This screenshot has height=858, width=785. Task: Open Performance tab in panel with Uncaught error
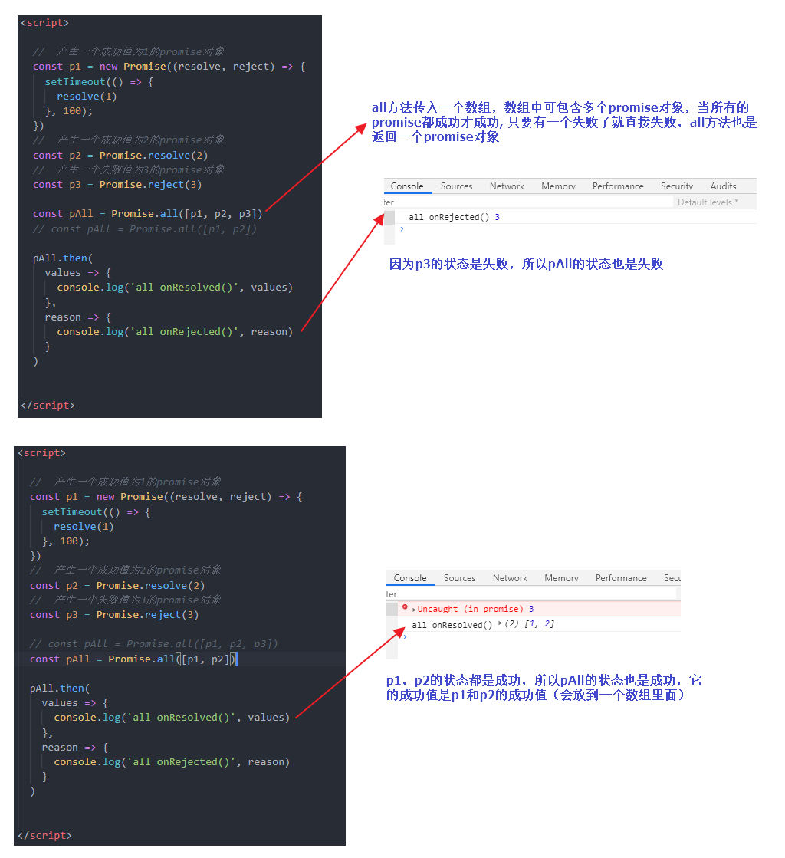coord(621,578)
